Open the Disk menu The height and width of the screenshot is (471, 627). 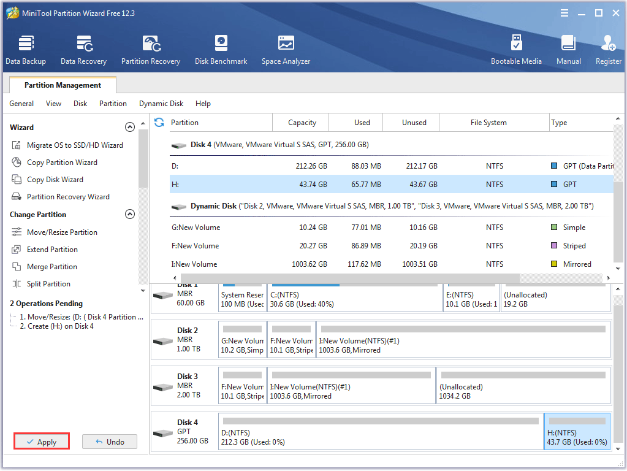(x=80, y=104)
